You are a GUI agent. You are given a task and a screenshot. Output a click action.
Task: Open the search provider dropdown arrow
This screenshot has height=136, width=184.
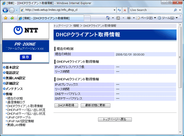[x=180, y=10]
